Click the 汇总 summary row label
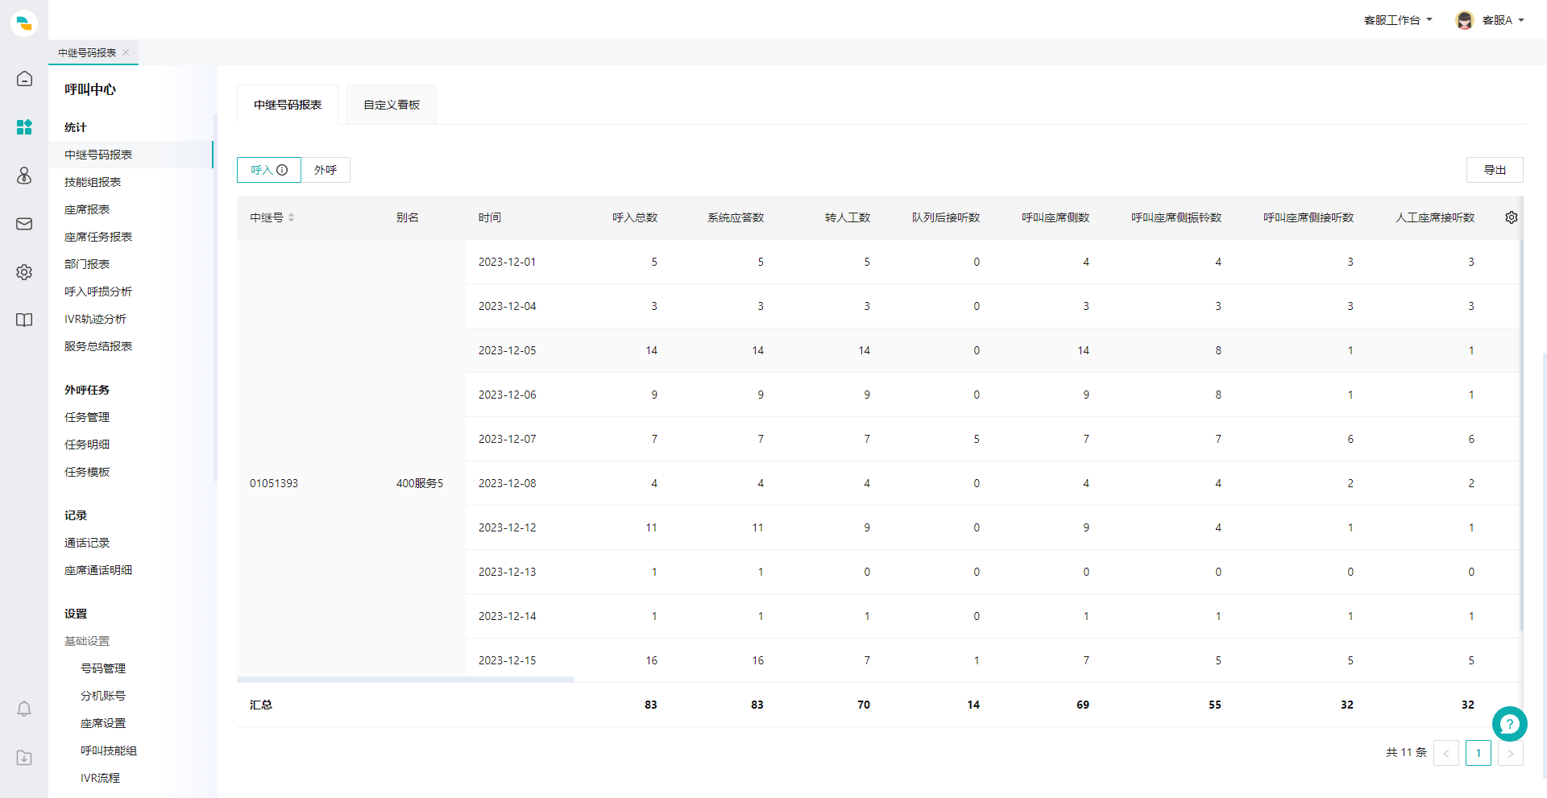This screenshot has height=798, width=1547. click(x=261, y=705)
